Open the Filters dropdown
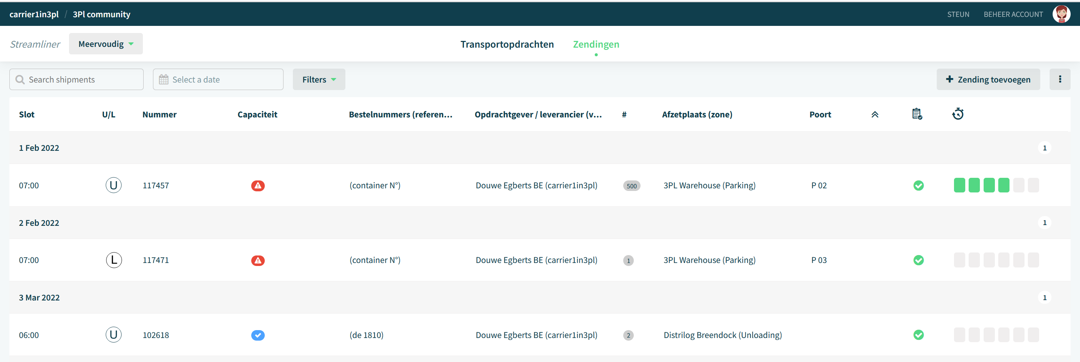The height and width of the screenshot is (362, 1080). (319, 79)
